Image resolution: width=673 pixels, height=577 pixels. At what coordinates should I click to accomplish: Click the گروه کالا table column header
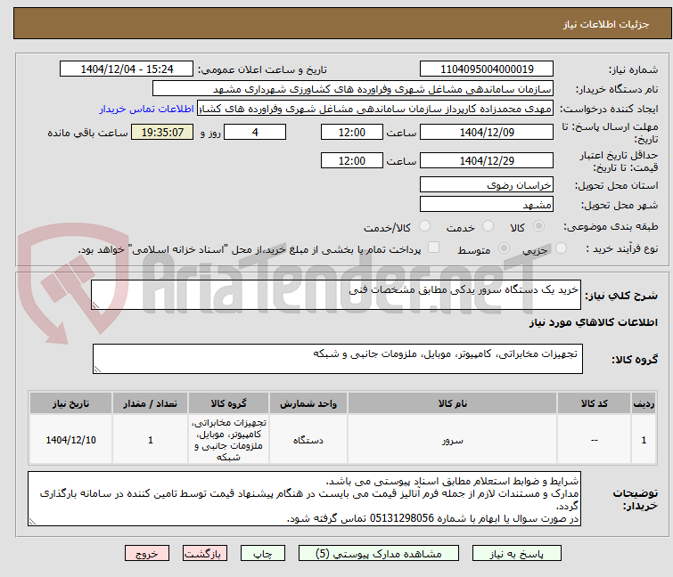pos(228,403)
